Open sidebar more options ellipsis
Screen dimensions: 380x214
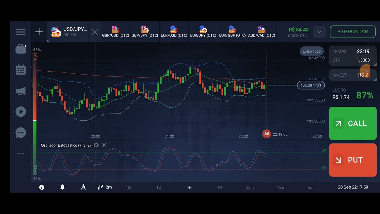[20, 153]
